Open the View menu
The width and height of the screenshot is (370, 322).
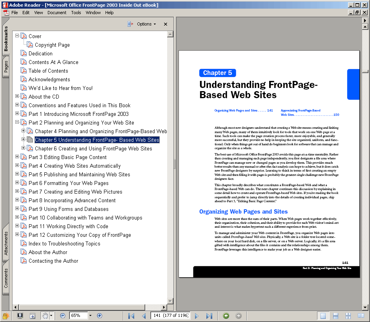pyautogui.click(x=38, y=13)
